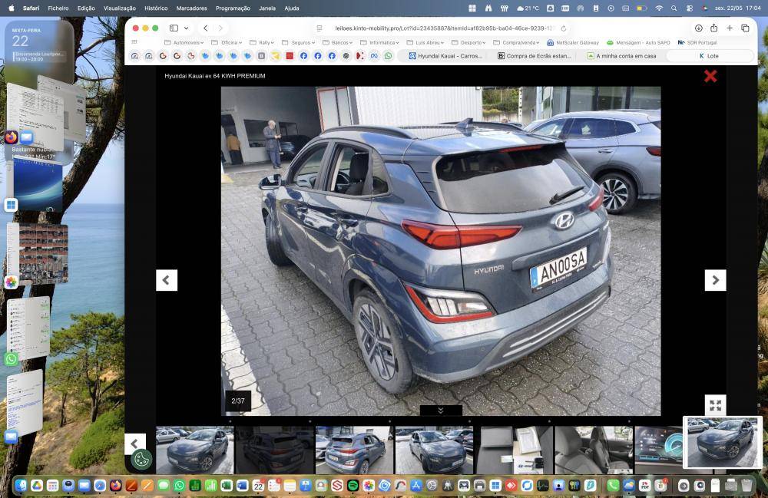The height and width of the screenshot is (498, 768).
Task: Open SDR Portugal bookmark
Action: pyautogui.click(x=697, y=42)
